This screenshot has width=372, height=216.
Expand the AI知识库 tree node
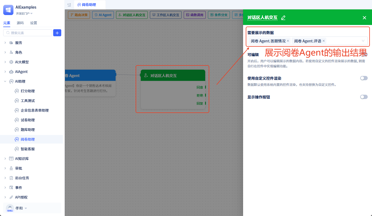tap(5, 159)
